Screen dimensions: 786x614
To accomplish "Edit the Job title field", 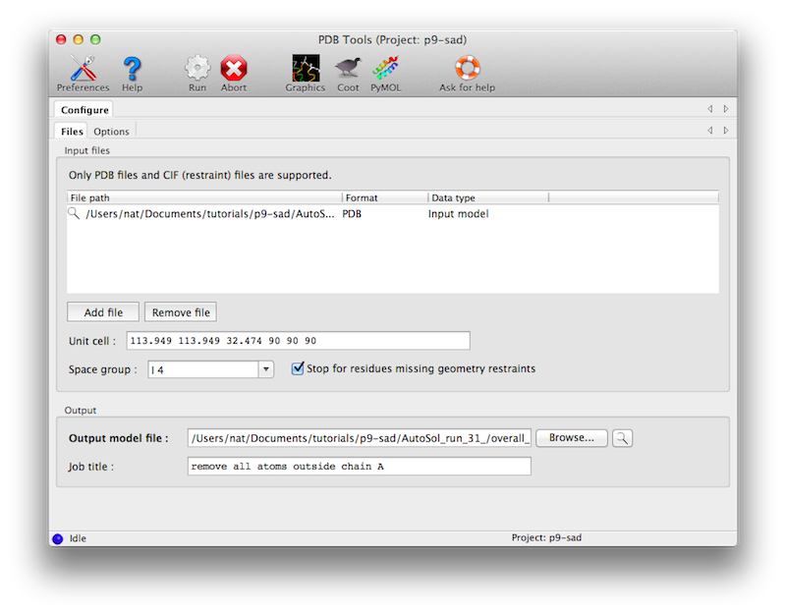I will coord(359,466).
